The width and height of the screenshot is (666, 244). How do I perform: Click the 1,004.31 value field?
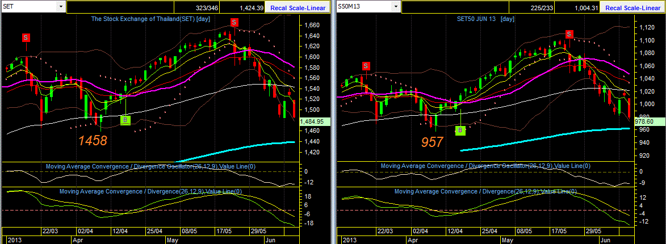(x=577, y=7)
